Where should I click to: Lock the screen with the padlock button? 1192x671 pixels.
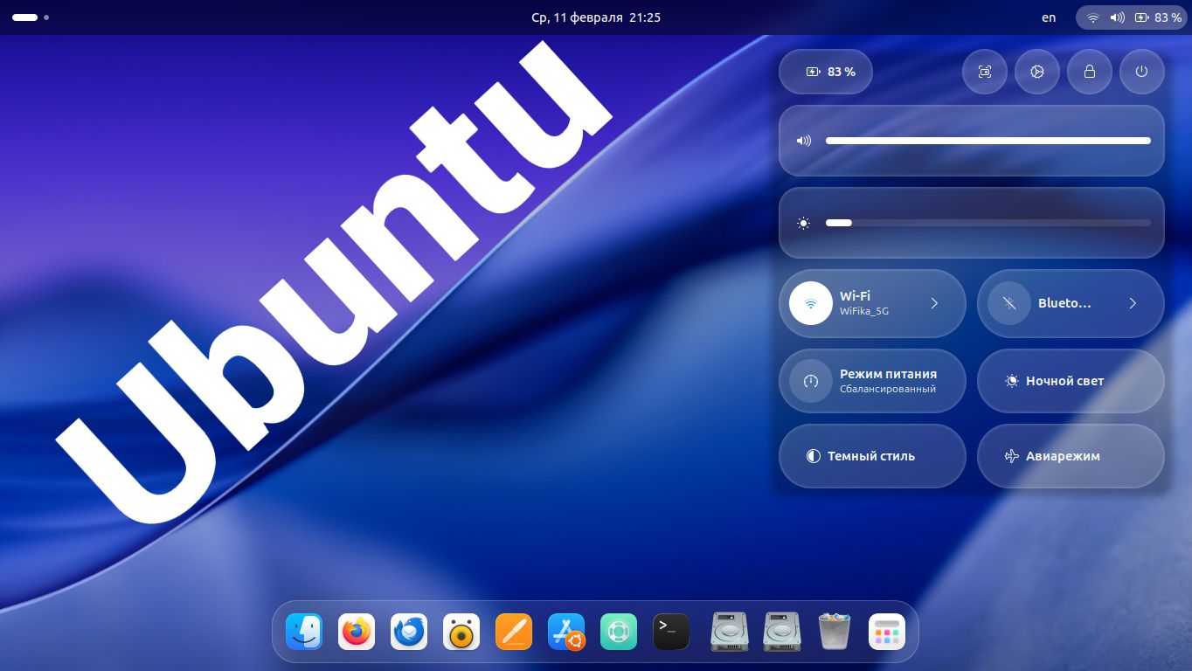(1090, 72)
